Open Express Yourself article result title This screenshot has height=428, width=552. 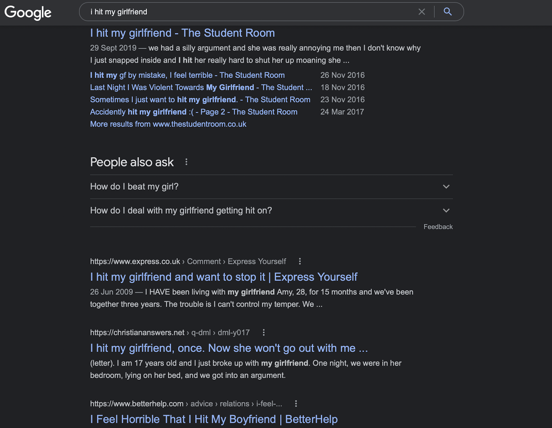coord(224,277)
